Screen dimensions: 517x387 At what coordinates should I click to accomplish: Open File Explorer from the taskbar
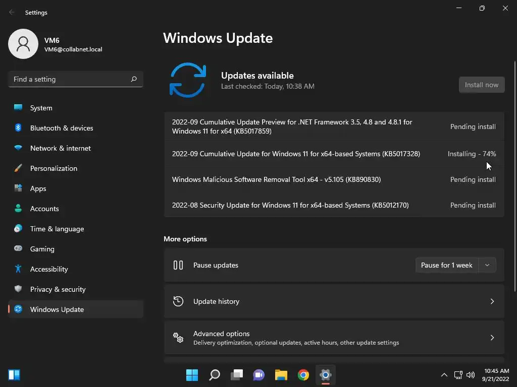tap(281, 375)
